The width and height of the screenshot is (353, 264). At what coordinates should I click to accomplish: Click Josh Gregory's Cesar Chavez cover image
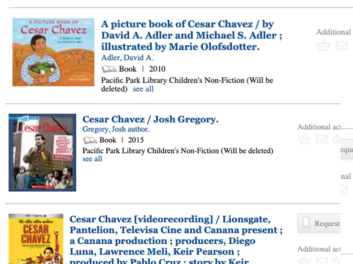click(x=42, y=152)
